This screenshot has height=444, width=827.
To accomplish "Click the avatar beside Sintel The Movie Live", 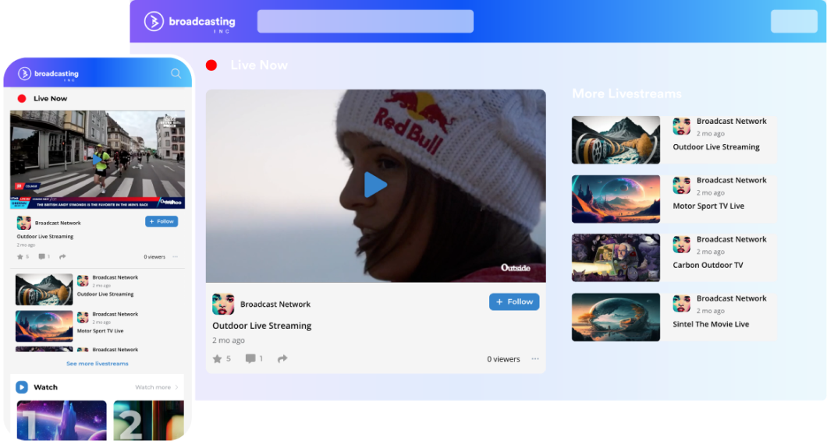I will 681,303.
